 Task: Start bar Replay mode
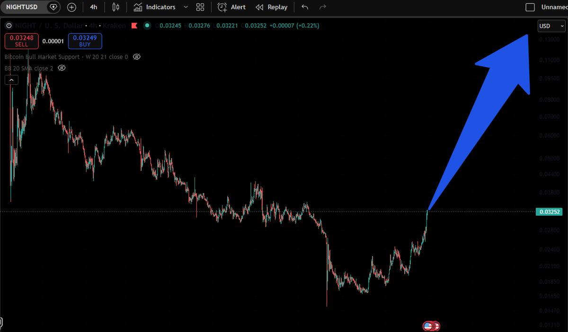271,7
